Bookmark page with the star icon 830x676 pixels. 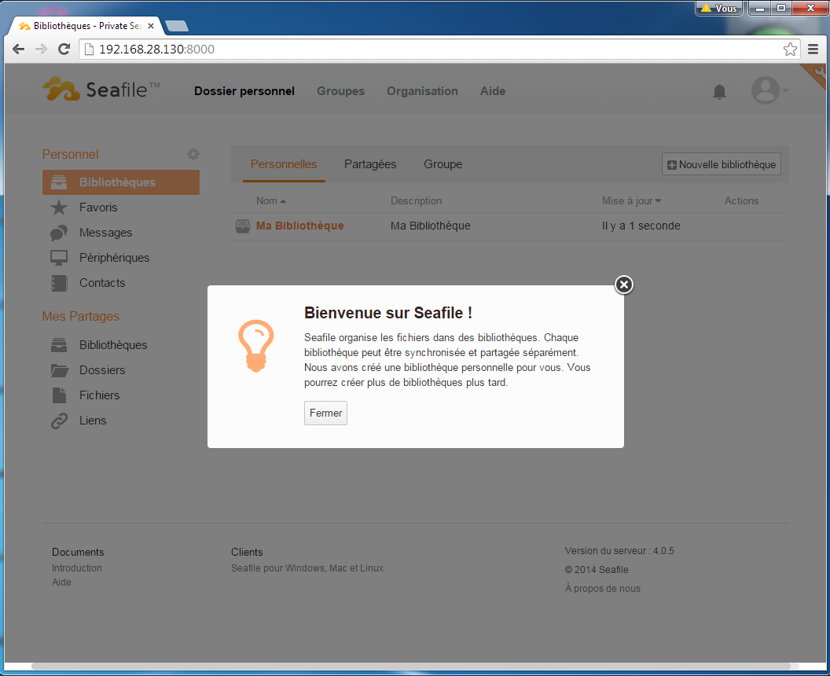(x=790, y=50)
